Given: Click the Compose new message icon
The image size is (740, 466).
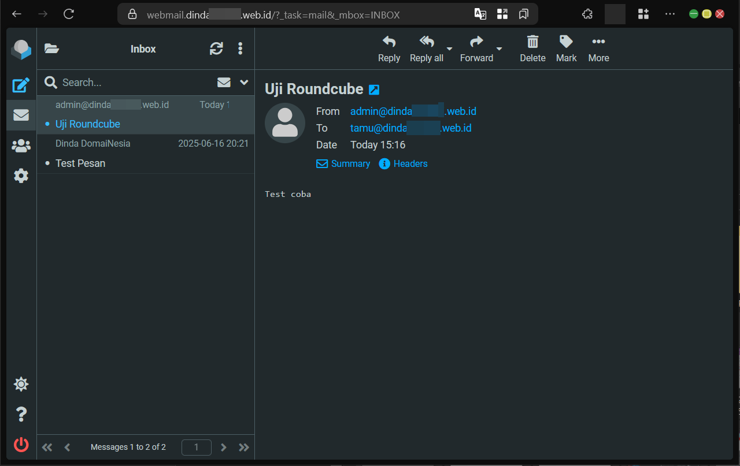Looking at the screenshot, I should (21, 85).
